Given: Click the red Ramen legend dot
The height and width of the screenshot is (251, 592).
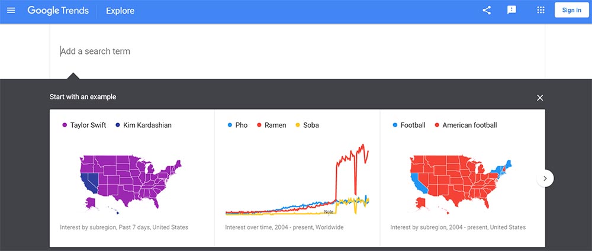Looking at the screenshot, I should 259,125.
